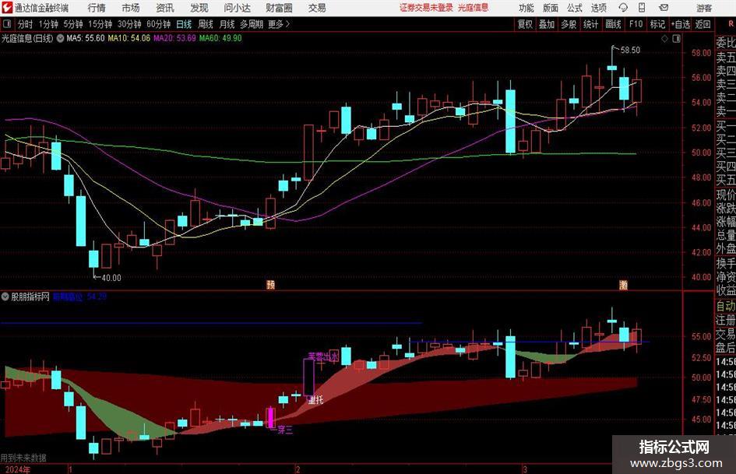The height and width of the screenshot is (474, 736).
Task: Click the 游客 user label
Action: coord(704,8)
